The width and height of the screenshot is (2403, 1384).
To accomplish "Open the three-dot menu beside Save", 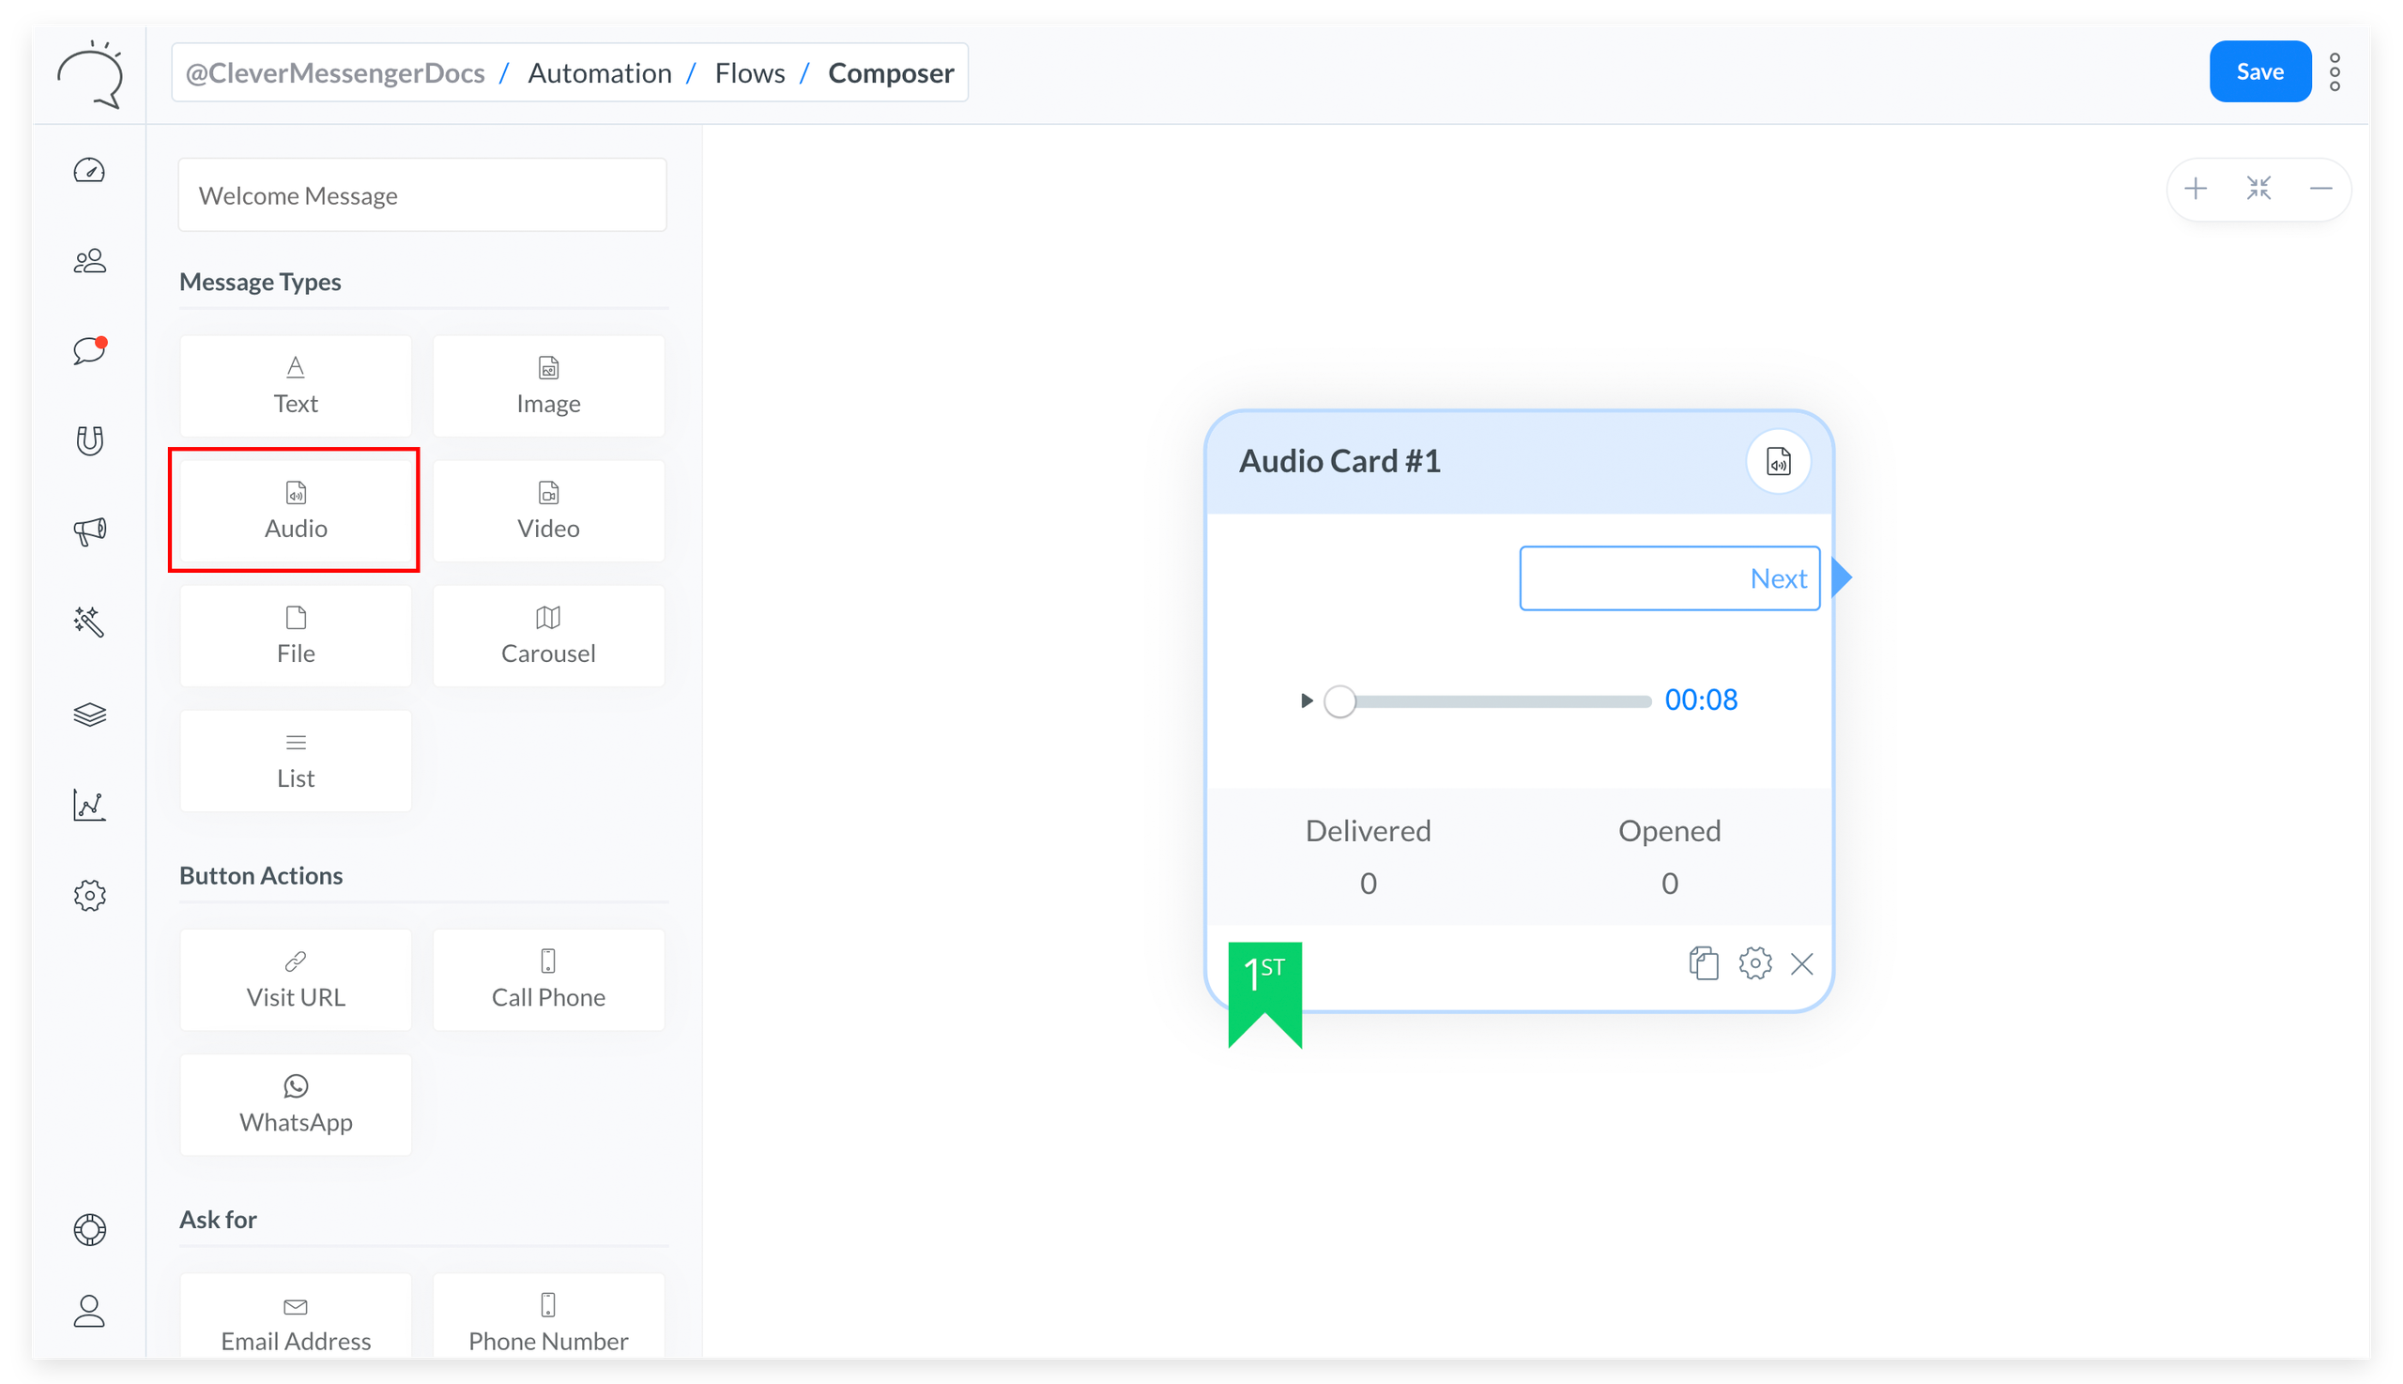I will pyautogui.click(x=2334, y=72).
